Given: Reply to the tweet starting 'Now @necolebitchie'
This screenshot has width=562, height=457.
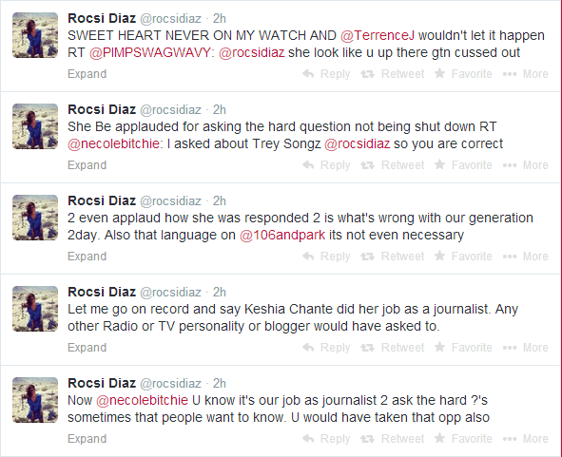Looking at the screenshot, I should pyautogui.click(x=326, y=439).
